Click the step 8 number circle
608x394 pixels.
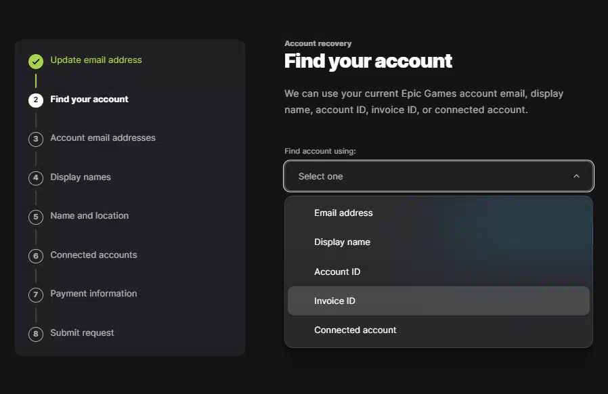[36, 334]
